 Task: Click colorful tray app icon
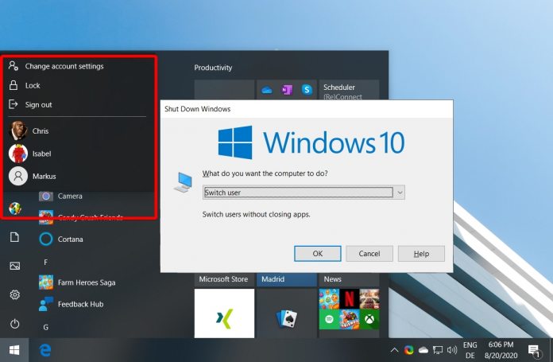408,350
